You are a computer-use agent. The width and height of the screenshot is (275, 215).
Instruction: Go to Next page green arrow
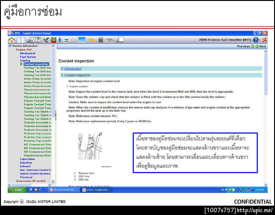[257, 46]
